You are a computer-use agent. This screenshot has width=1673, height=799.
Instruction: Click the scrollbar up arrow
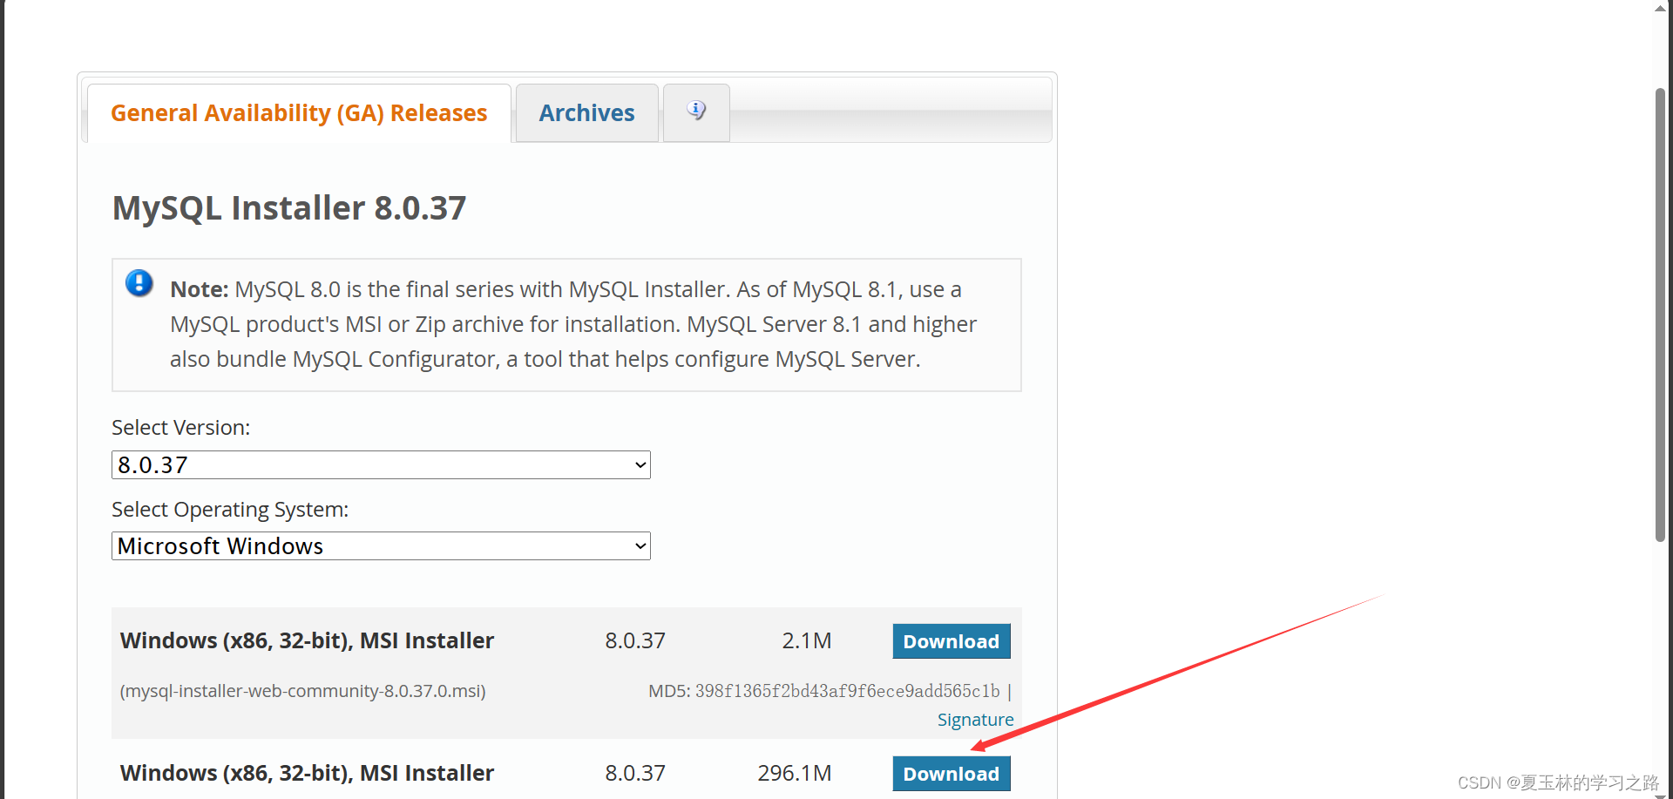[1661, 8]
